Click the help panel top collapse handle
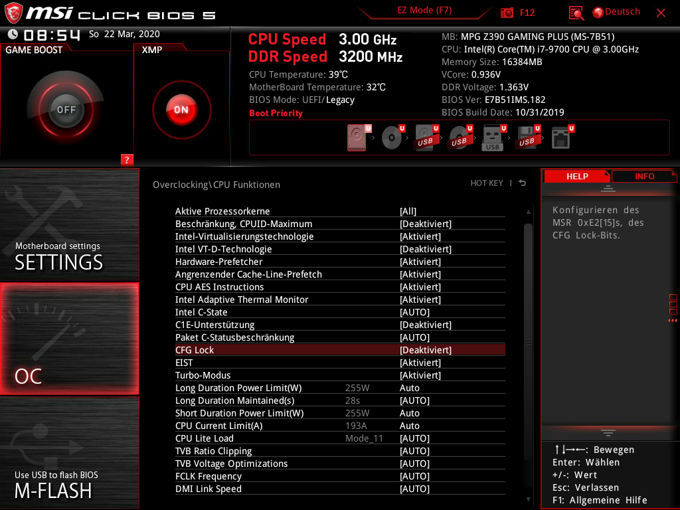Image resolution: width=680 pixels, height=510 pixels. 608,188
